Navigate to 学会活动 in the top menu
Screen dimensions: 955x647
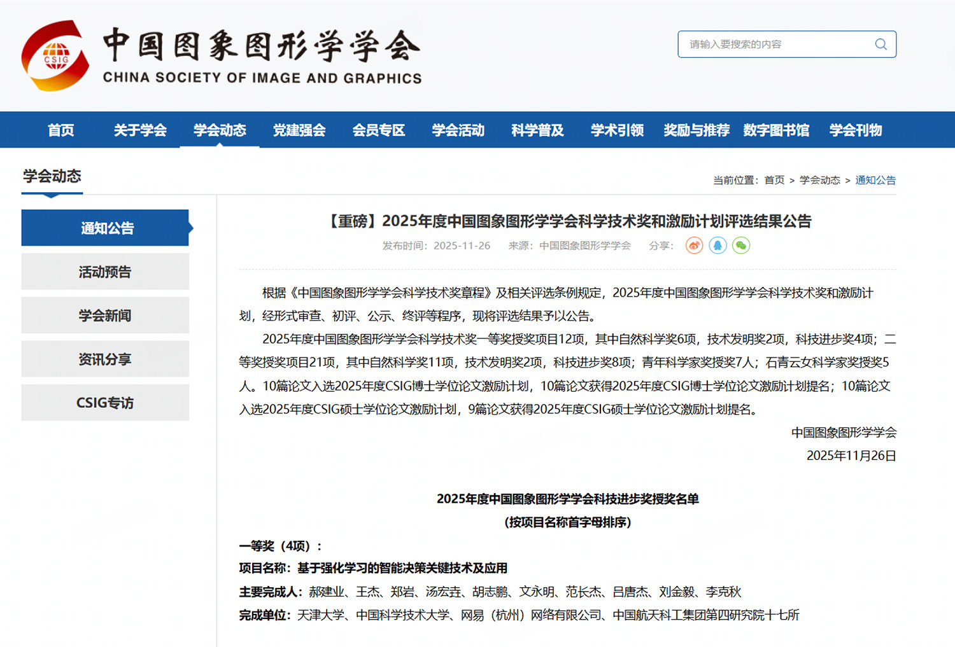458,130
